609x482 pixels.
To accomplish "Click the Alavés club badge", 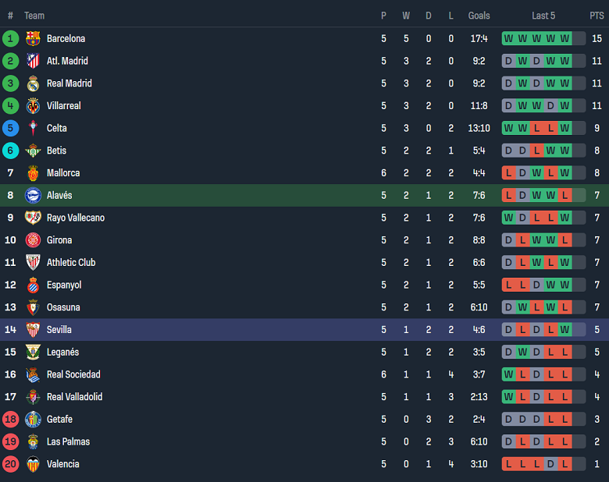I will pyautogui.click(x=33, y=196).
